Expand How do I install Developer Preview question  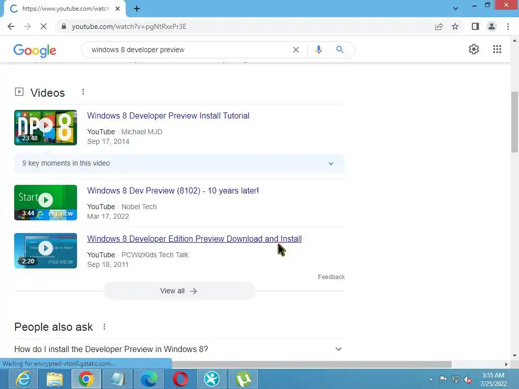(x=179, y=349)
